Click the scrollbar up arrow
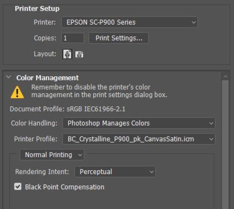The height and width of the screenshot is (209, 234). click(x=225, y=77)
